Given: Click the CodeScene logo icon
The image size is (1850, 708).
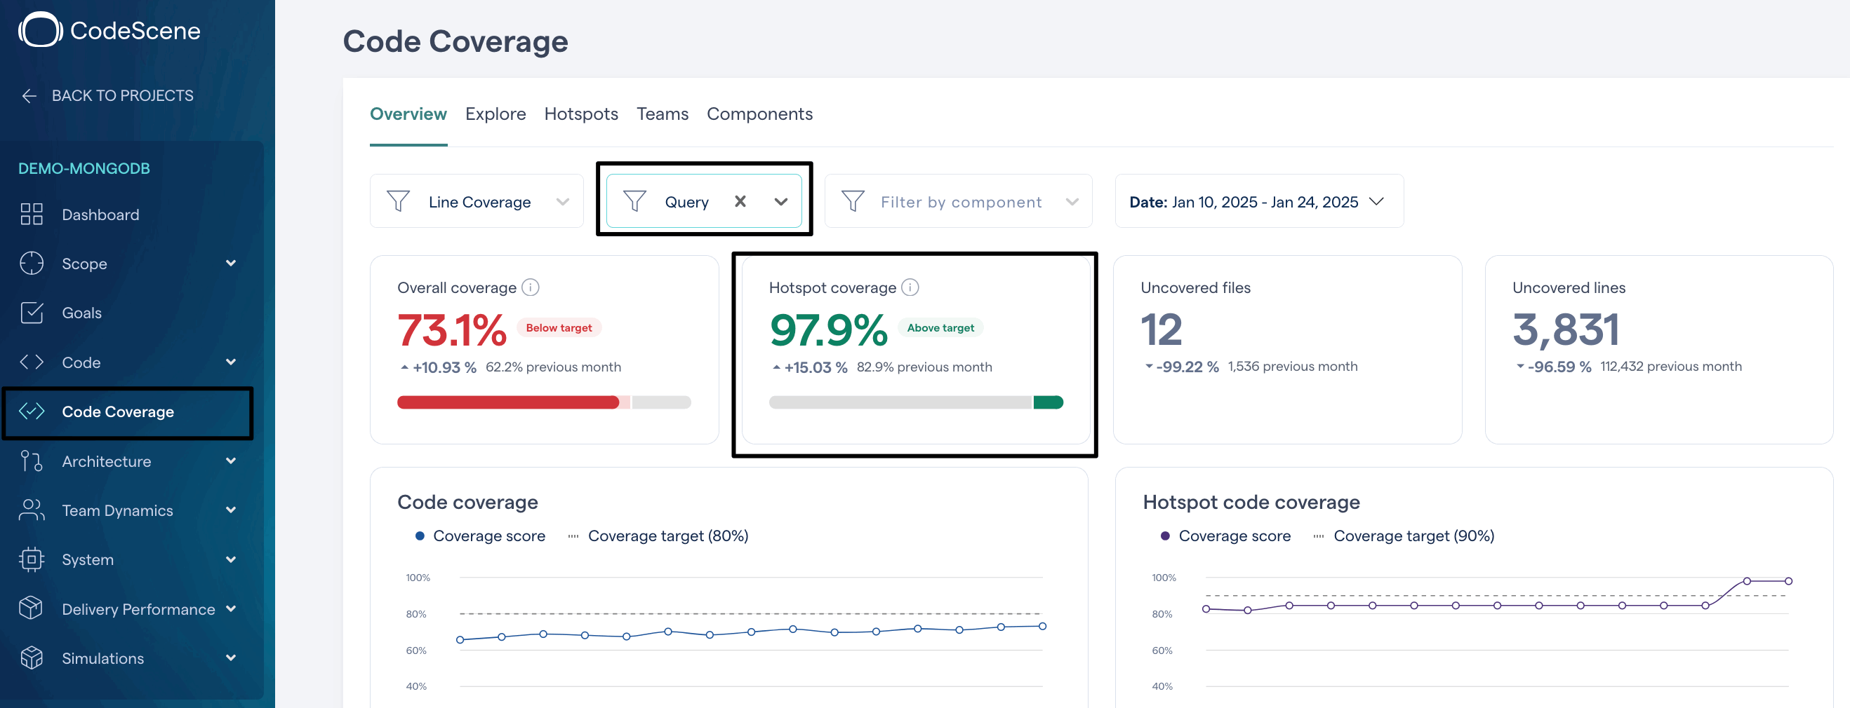Looking at the screenshot, I should (x=40, y=30).
